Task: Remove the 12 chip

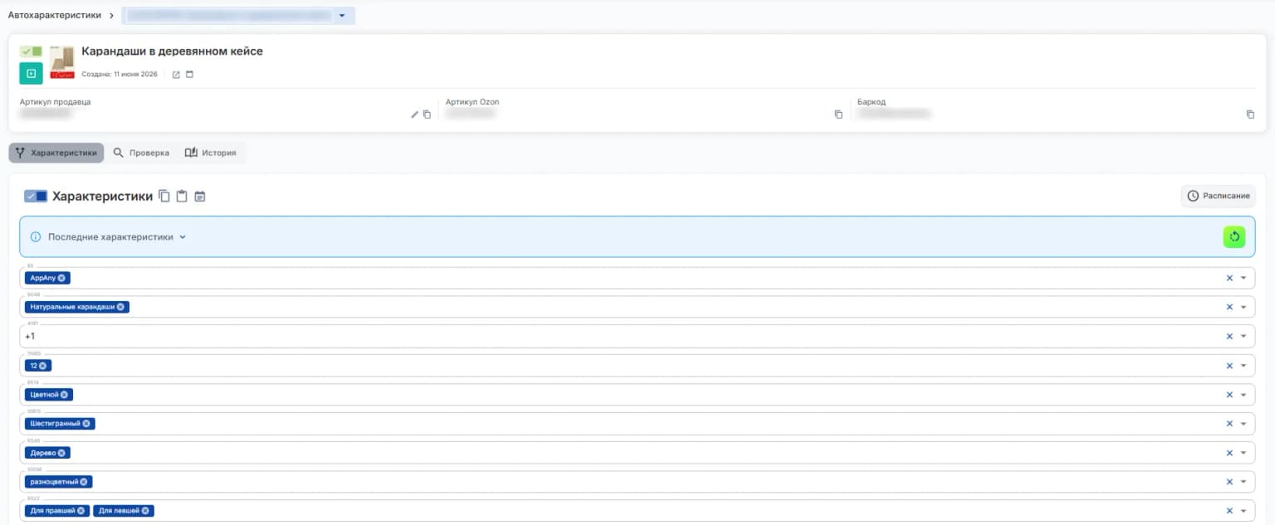Action: (43, 366)
